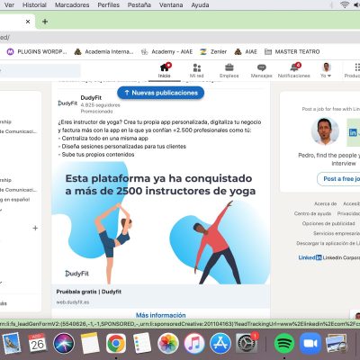Viewport: 360px width, 360px height.
Task: Open the Ver menu
Action: click(x=9, y=5)
